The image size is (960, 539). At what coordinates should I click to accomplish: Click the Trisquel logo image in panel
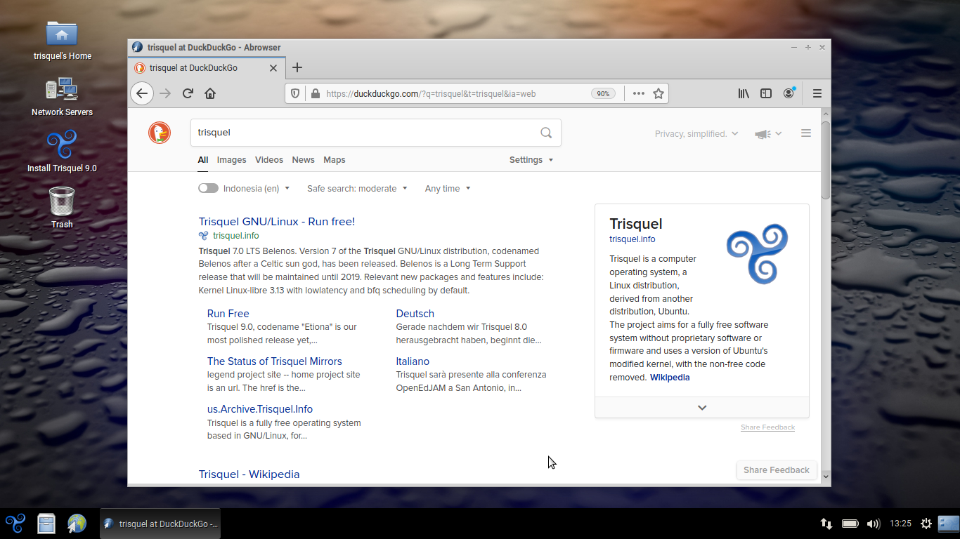(x=757, y=254)
